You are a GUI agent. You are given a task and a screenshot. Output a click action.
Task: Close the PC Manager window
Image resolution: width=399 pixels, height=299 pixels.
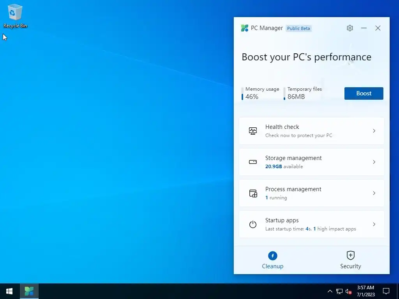(378, 28)
